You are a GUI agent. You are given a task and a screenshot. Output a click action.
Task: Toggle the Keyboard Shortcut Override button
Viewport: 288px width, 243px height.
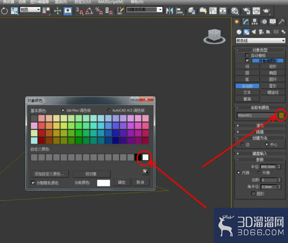(68, 11)
